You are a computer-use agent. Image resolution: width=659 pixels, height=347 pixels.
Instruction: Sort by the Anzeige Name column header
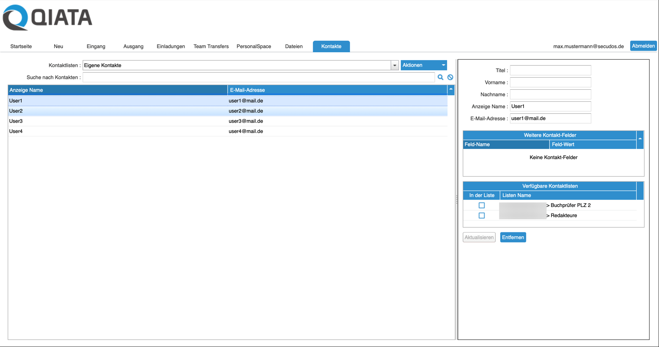[x=117, y=90]
